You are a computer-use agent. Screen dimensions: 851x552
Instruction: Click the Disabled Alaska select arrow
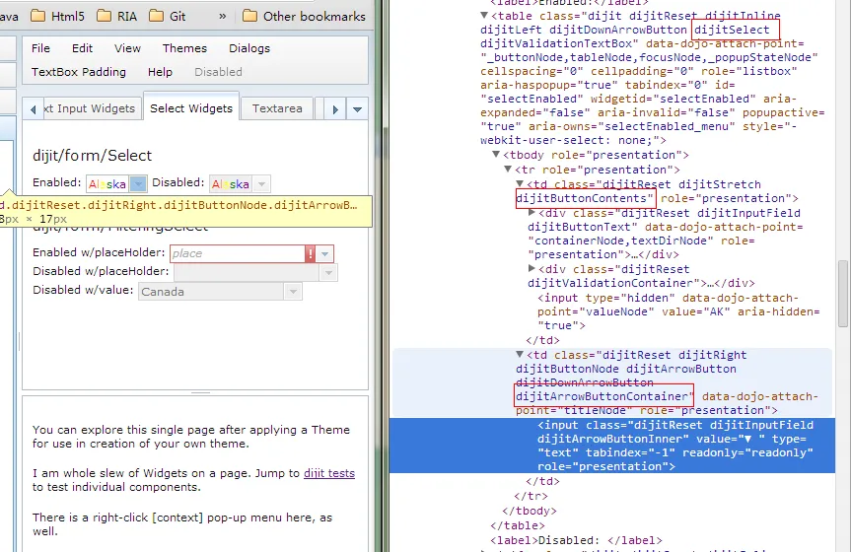[x=261, y=184]
